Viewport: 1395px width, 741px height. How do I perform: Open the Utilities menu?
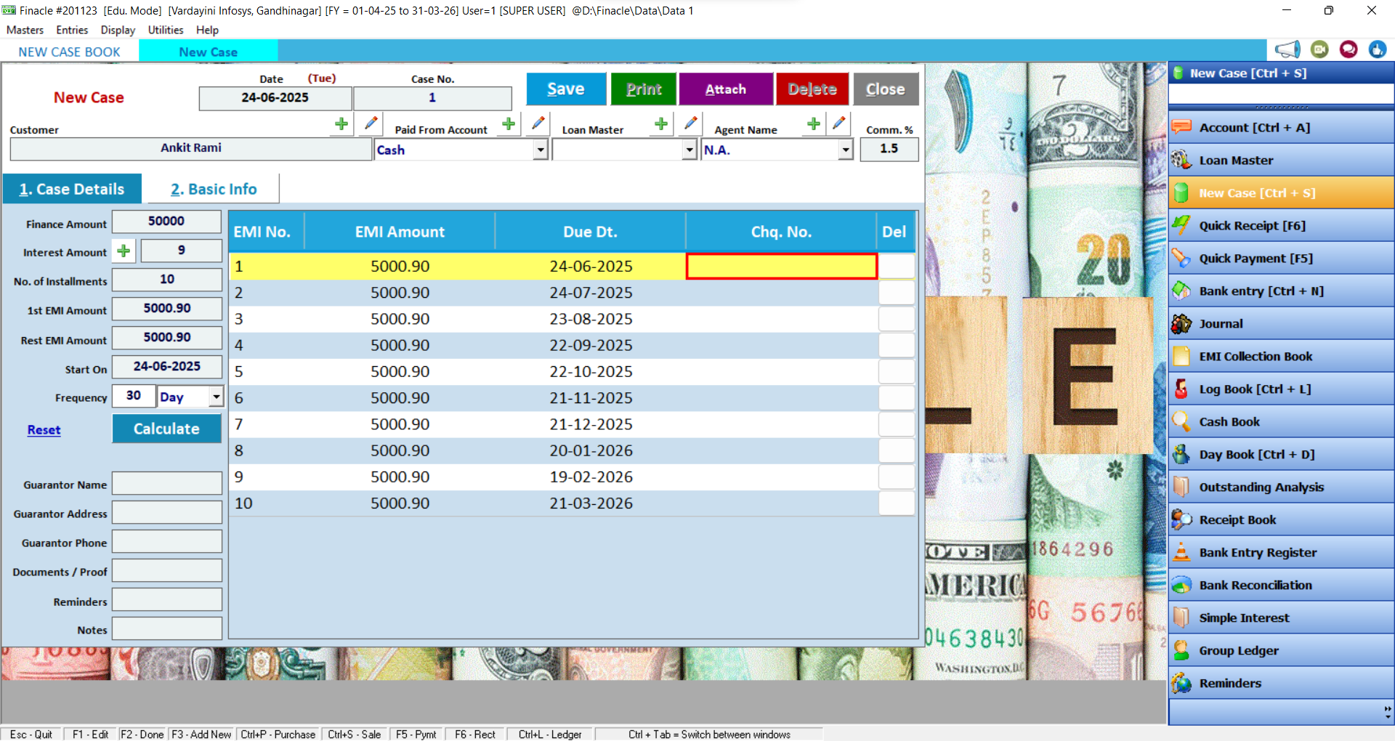(166, 30)
